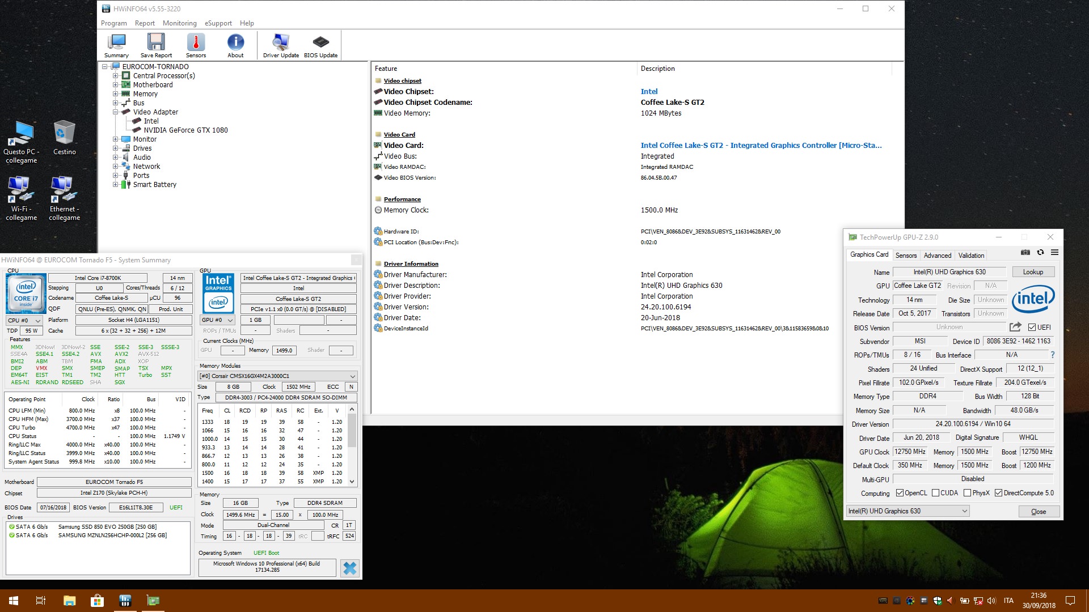Image resolution: width=1089 pixels, height=612 pixels.
Task: Click the Lookup button in GPU-Z
Action: pyautogui.click(x=1033, y=272)
